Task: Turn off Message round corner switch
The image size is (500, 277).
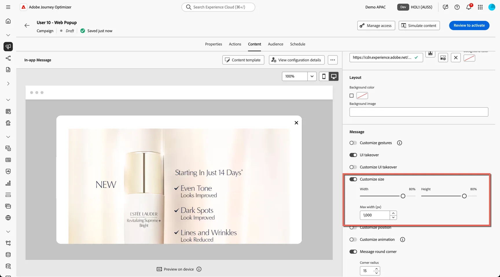Action: tap(353, 252)
